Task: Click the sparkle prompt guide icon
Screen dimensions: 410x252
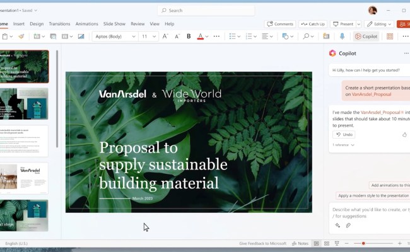Action: (x=338, y=226)
